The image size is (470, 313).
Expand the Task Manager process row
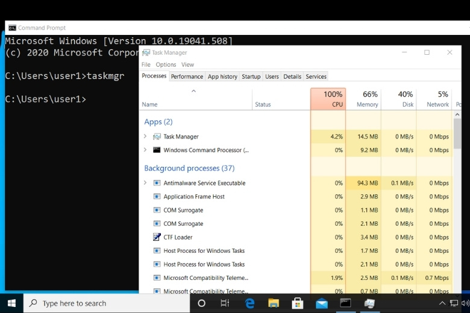[145, 136]
